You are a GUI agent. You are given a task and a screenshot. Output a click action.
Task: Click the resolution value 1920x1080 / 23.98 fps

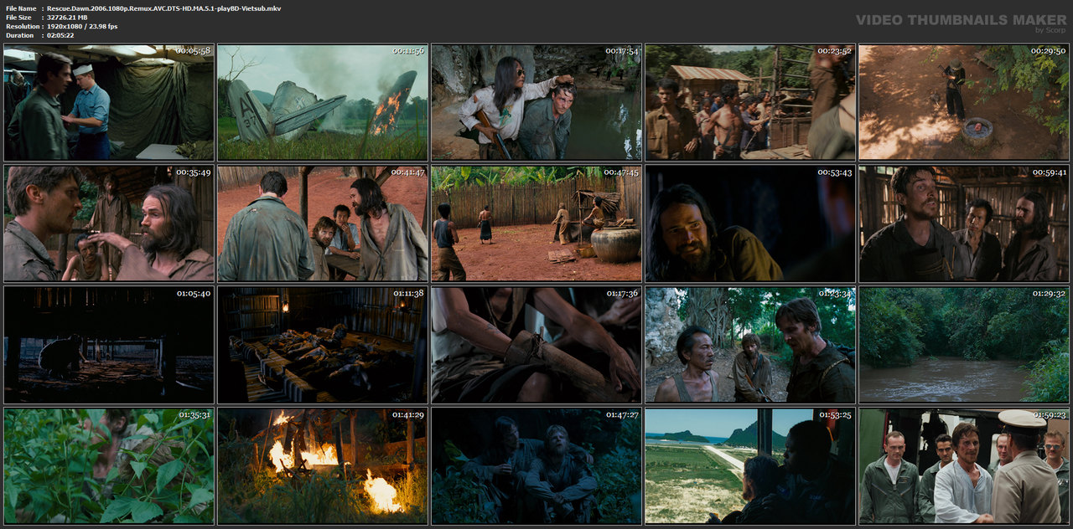point(82,27)
